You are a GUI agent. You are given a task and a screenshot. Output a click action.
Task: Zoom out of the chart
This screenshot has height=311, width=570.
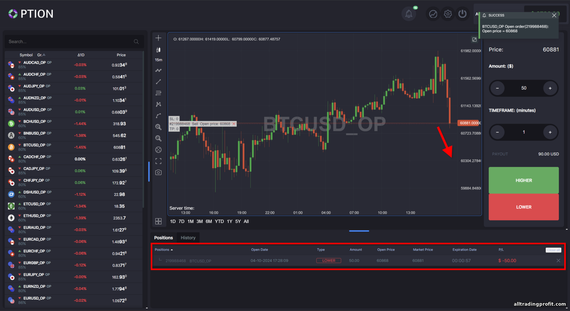[x=158, y=138]
